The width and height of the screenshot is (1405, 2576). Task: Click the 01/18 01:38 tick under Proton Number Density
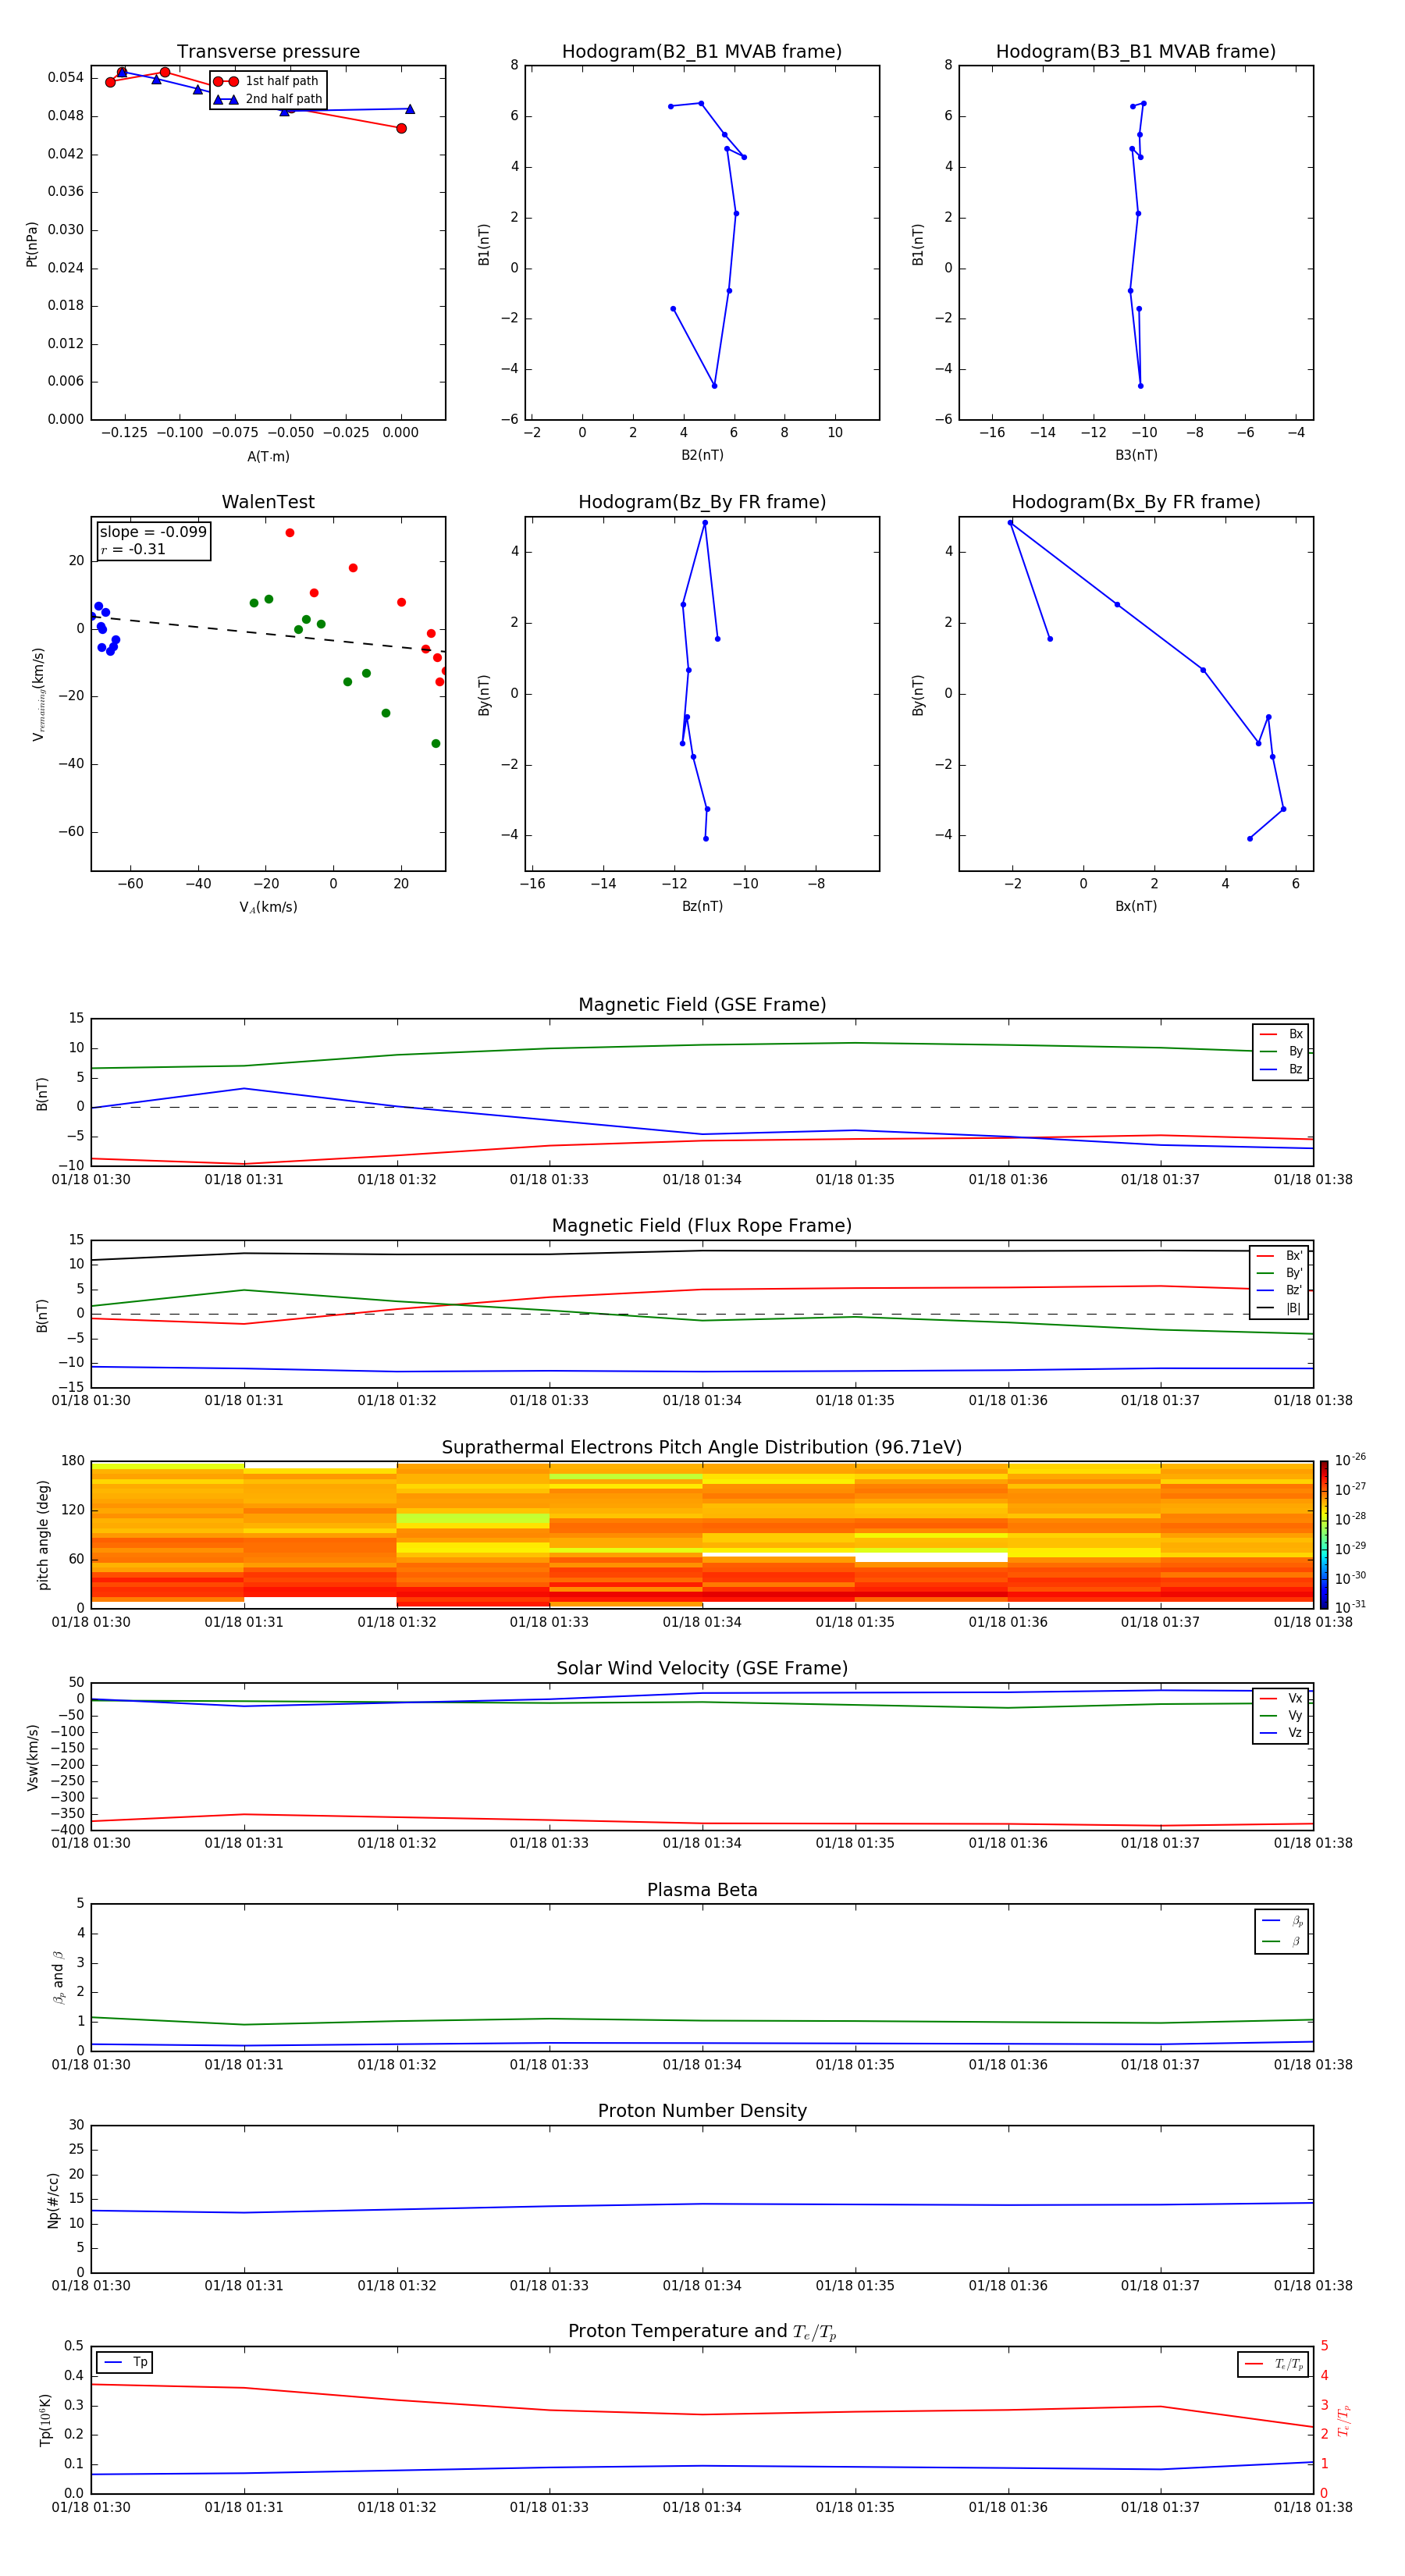[x=1313, y=2285]
